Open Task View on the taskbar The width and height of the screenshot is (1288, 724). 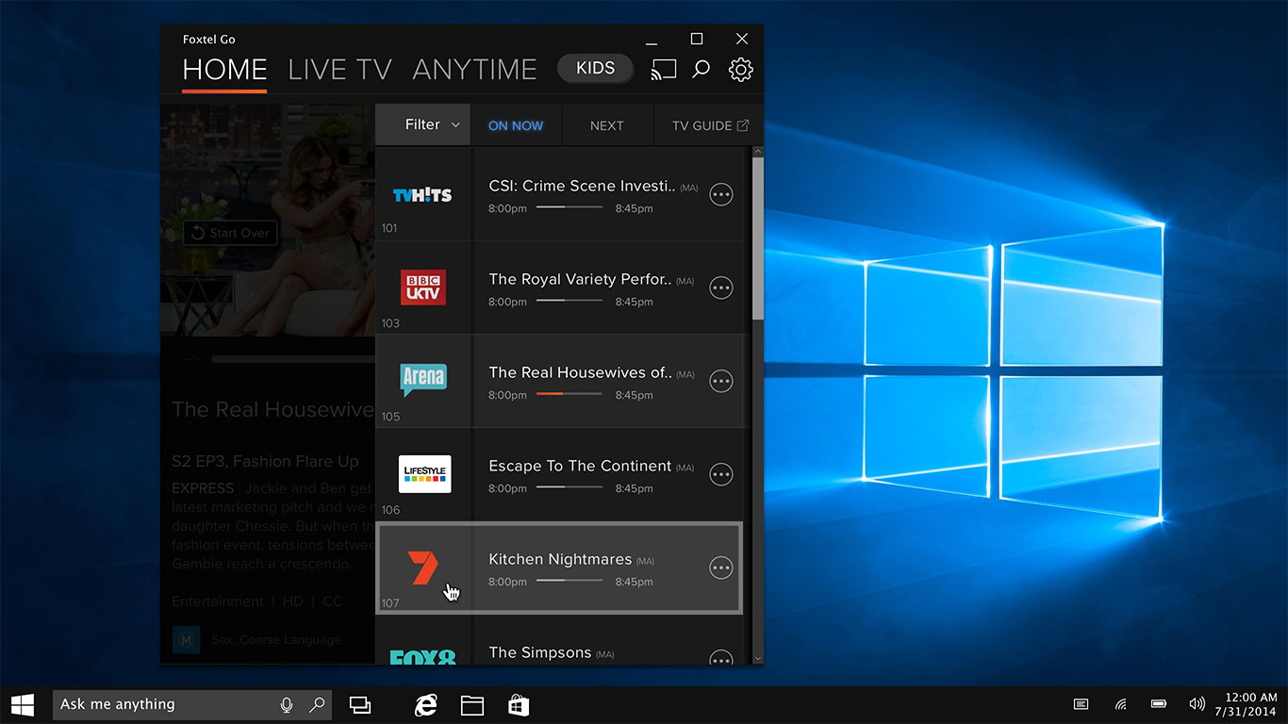[x=360, y=704]
